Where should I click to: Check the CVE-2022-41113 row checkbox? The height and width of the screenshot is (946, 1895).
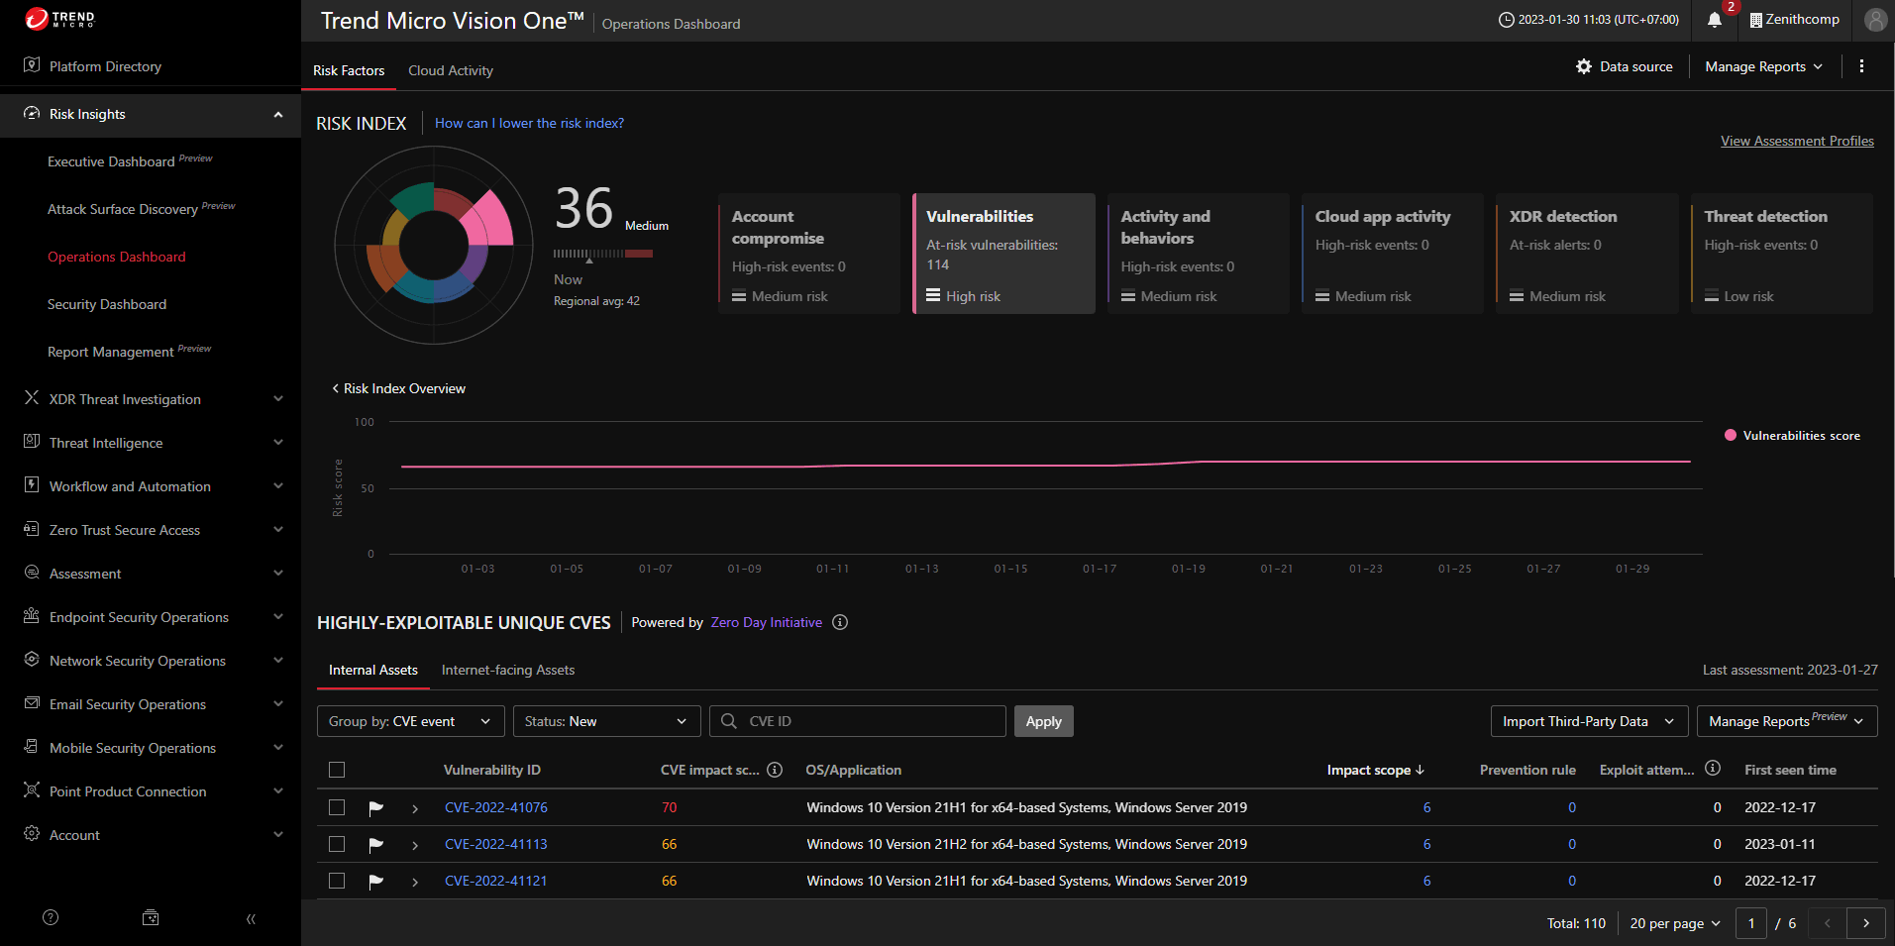(337, 844)
